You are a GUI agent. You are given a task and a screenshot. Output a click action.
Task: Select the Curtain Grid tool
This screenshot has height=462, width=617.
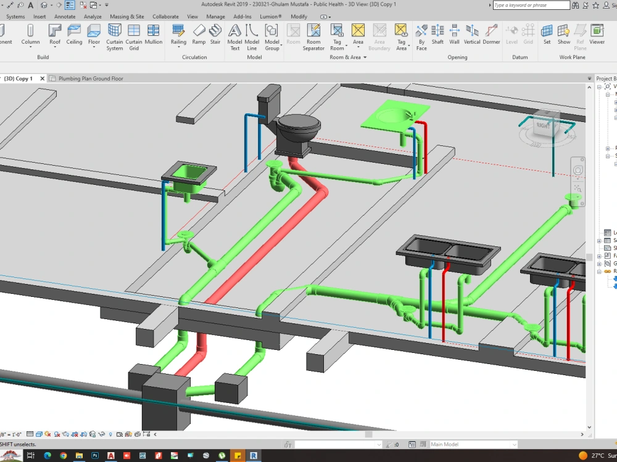[134, 38]
